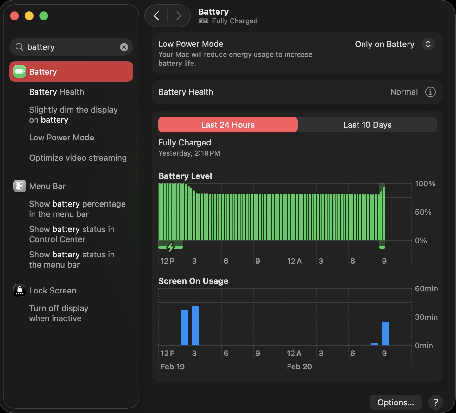Click the Menu Bar sidebar icon

pyautogui.click(x=20, y=186)
